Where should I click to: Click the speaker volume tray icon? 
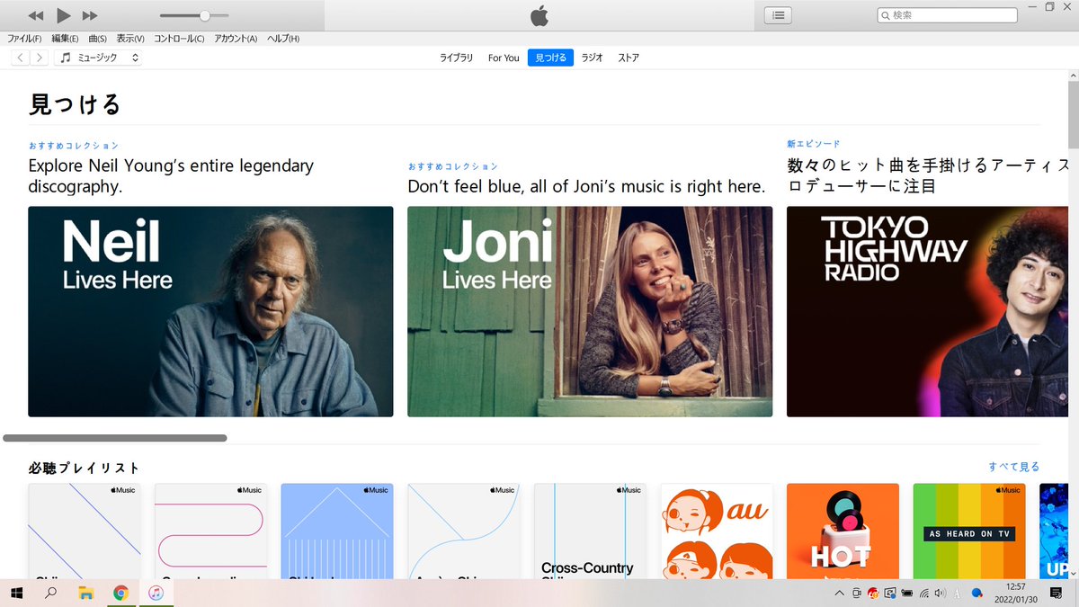click(941, 594)
